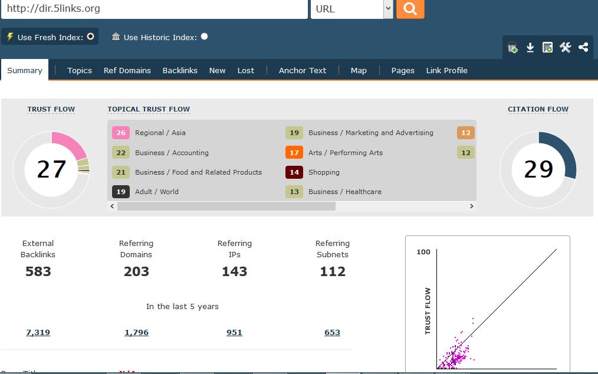Click the Regional / Asia topic label

pyautogui.click(x=160, y=133)
